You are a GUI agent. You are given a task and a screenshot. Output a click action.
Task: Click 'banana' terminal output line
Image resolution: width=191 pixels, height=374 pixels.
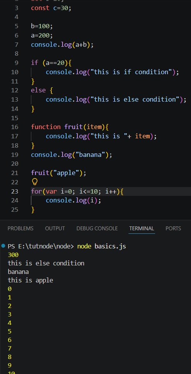[19, 272]
